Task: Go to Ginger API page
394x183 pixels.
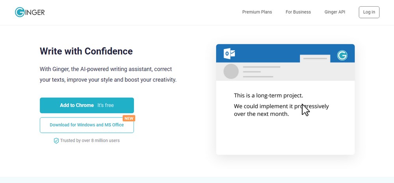Action: (335, 12)
